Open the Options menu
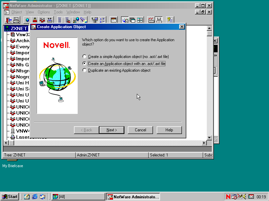This screenshot has width=269, height=201. (44, 12)
